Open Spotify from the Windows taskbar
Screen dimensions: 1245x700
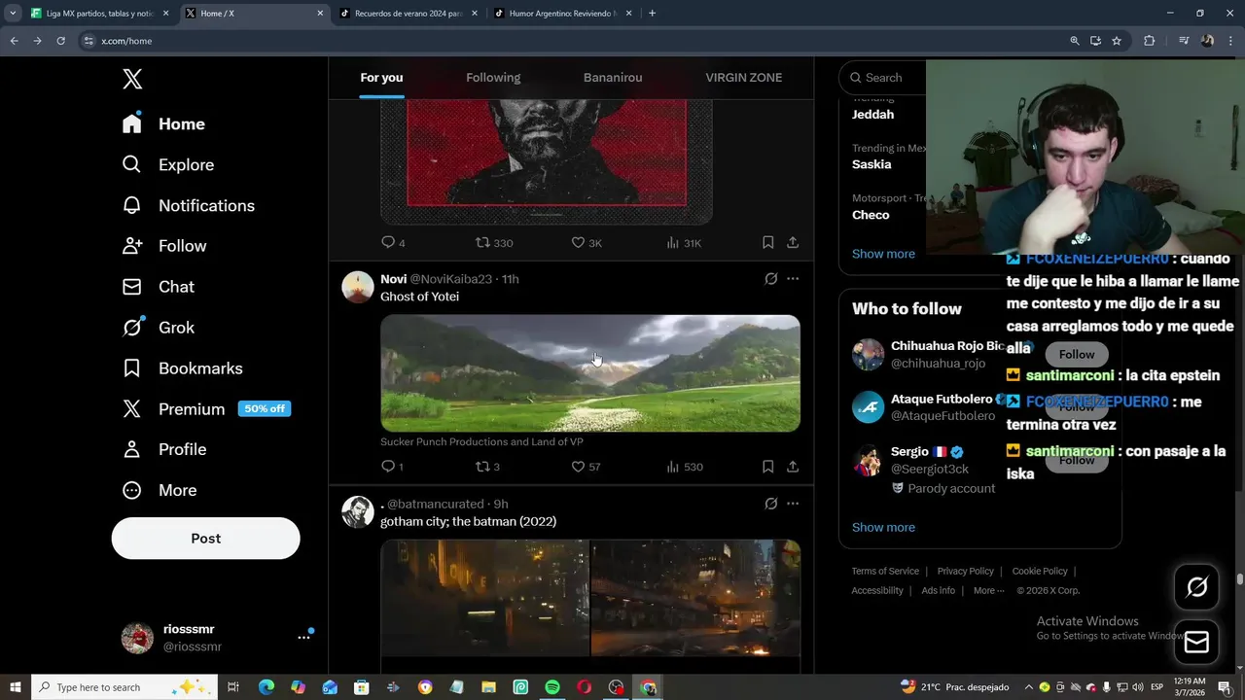coord(552,687)
